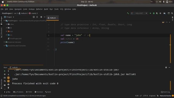The image size is (174, 98).
Task: Open the Project view selector dropdown
Action: click(x=9, y=17)
